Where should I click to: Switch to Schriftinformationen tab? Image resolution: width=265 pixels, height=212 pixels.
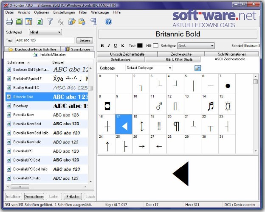232,54
